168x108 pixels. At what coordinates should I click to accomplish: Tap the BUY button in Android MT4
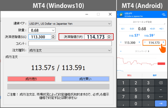click(155, 75)
